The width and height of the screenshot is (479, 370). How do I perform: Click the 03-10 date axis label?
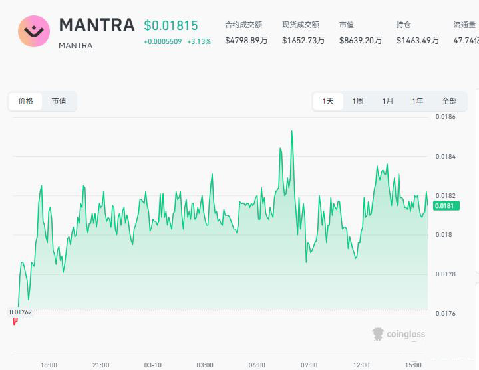[x=153, y=365]
